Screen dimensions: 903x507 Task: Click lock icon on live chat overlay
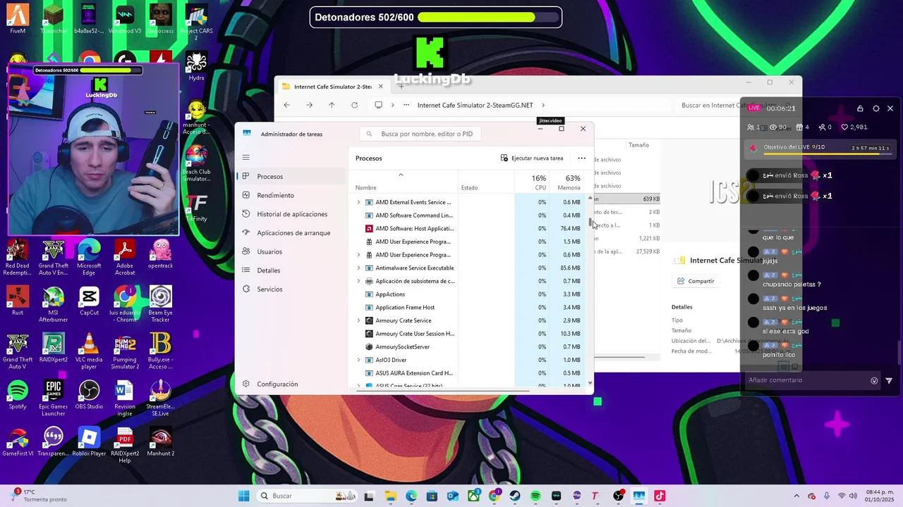click(x=860, y=108)
